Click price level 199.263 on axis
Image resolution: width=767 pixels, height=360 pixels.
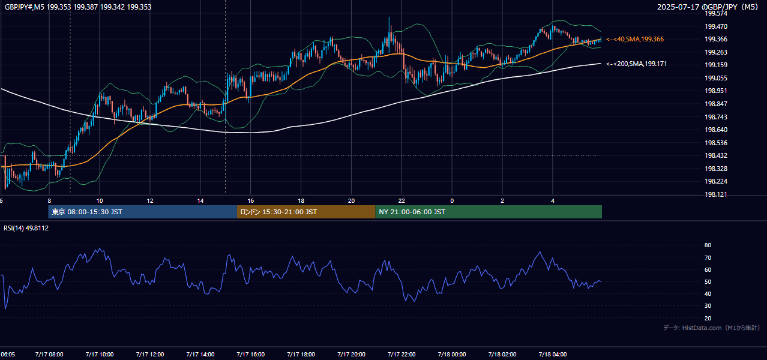coord(716,52)
